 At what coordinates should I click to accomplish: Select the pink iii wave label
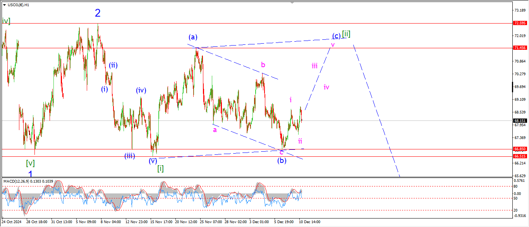[314, 66]
